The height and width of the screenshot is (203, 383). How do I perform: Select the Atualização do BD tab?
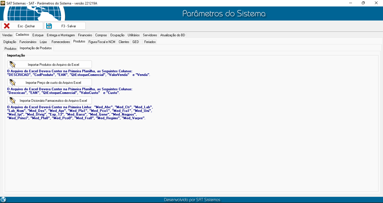[x=172, y=35]
